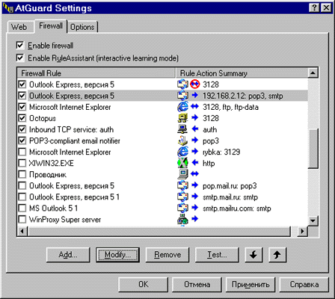Viewport: 335px width, 299px height.
Task: Click the Add... button
Action: coord(68,255)
